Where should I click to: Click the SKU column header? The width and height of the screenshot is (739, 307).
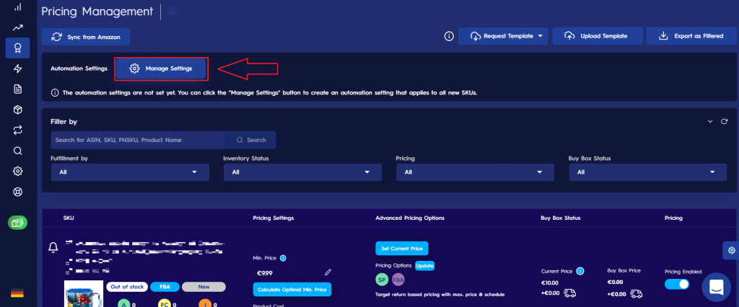69,218
